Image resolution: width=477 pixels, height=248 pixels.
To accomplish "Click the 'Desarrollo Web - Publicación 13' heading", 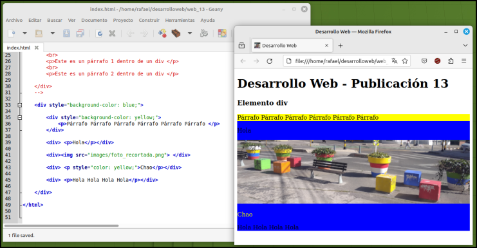I will coord(343,83).
